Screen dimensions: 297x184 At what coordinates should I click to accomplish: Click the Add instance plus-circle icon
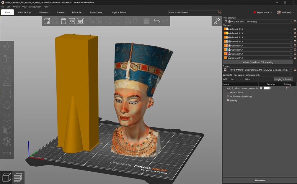(109, 21)
